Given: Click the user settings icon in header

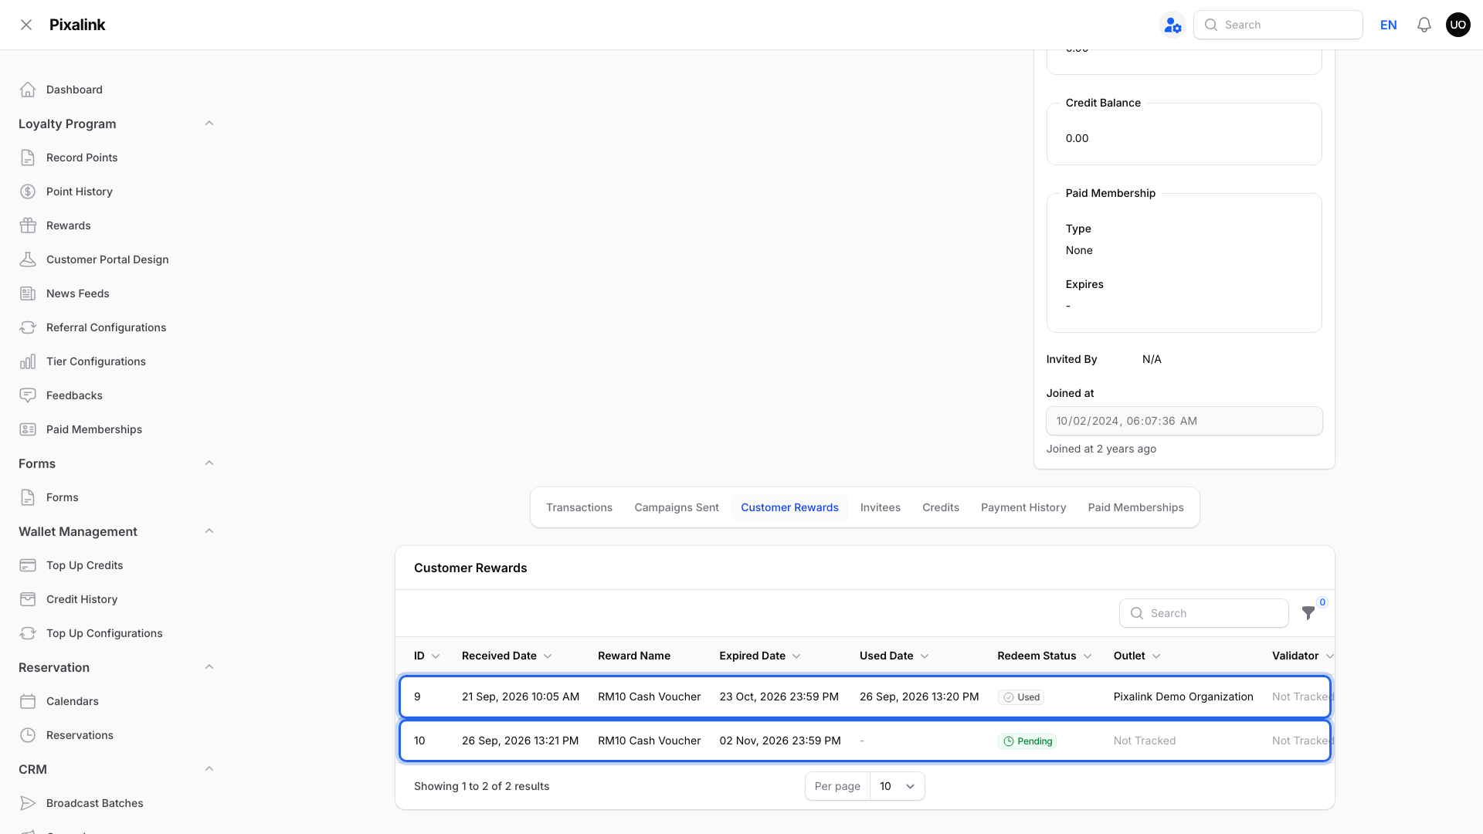Looking at the screenshot, I should [1172, 25].
